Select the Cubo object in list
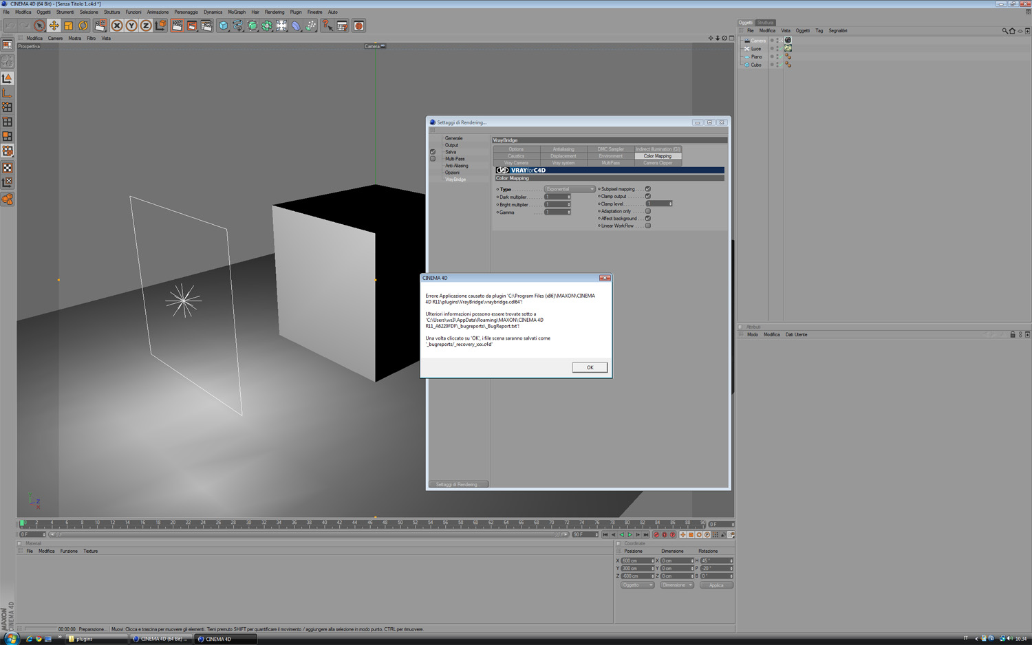1032x645 pixels. pos(755,65)
